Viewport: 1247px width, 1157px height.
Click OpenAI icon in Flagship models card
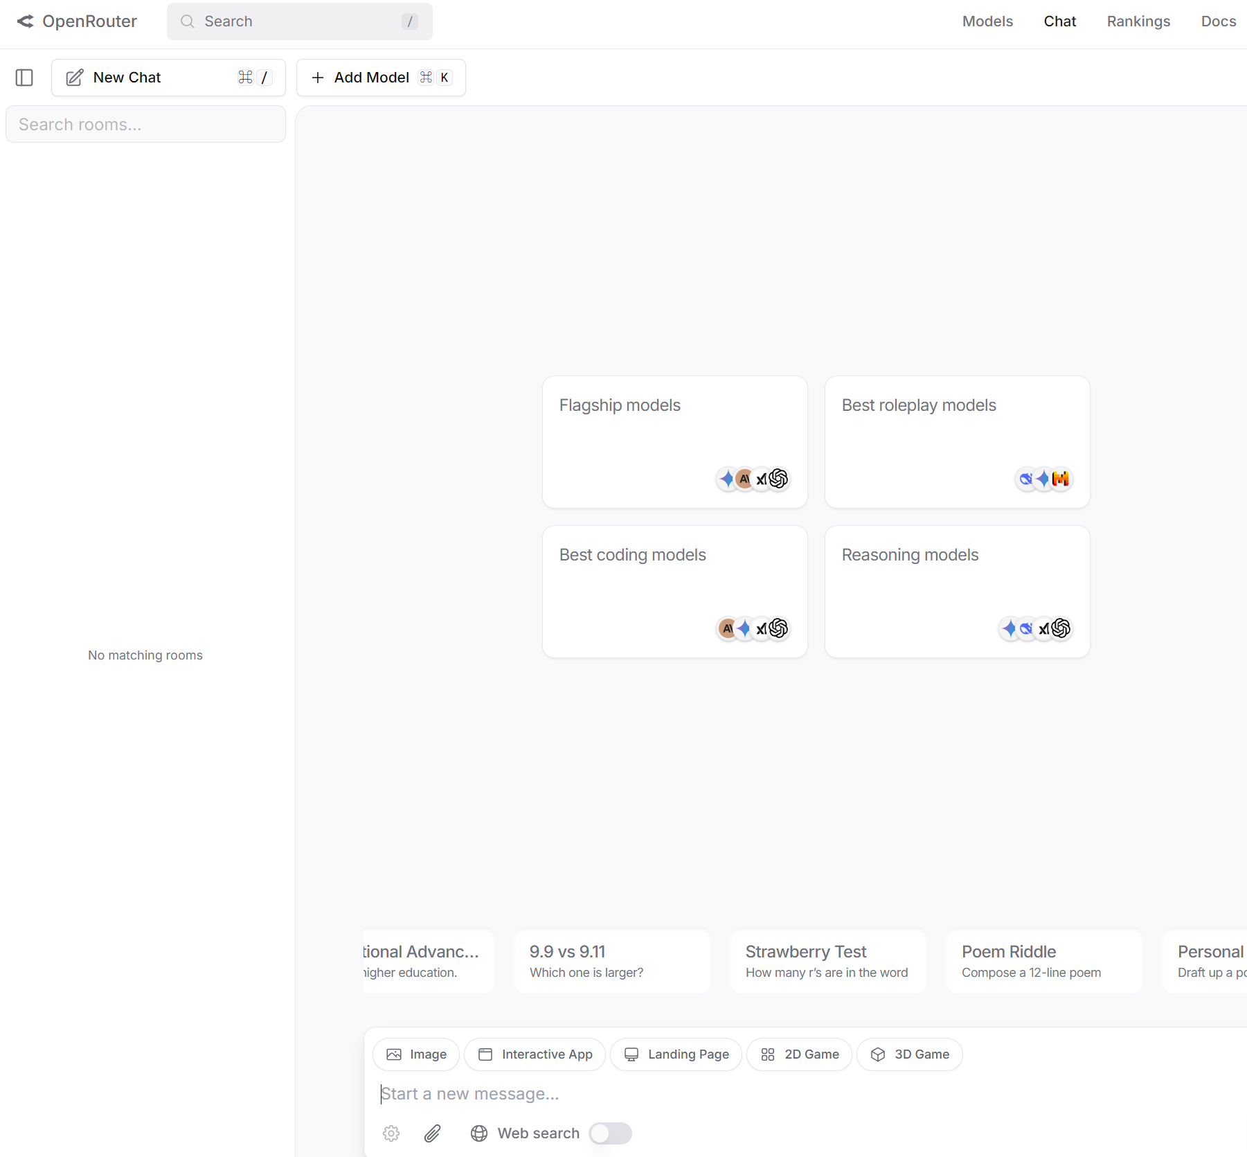tap(779, 479)
